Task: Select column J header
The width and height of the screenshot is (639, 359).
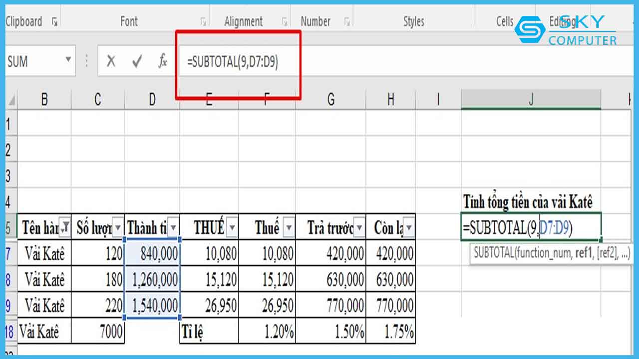Action: pyautogui.click(x=531, y=100)
